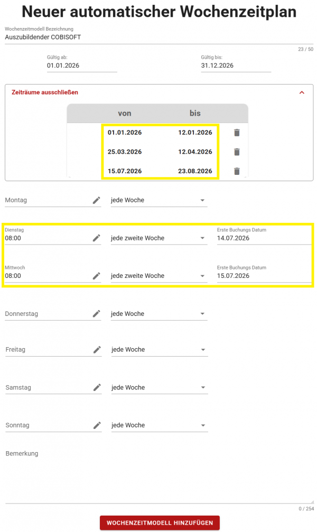
Task: Edit Freitag times with pencil icon
Action: click(97, 350)
